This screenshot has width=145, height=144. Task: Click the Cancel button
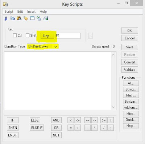(x=129, y=38)
